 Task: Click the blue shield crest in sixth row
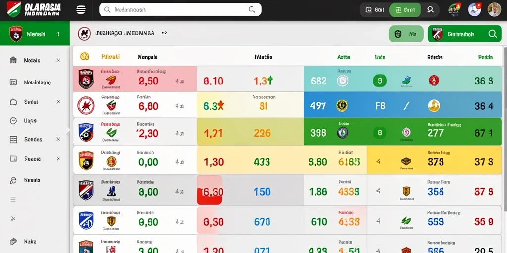pyautogui.click(x=86, y=221)
